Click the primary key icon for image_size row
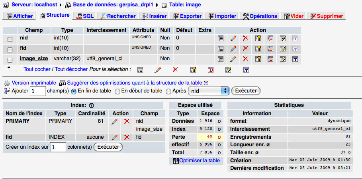This screenshot has height=179, width=362. coord(258,59)
